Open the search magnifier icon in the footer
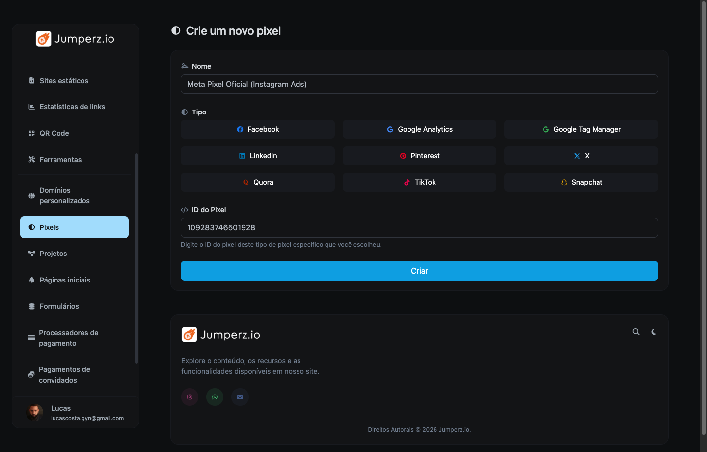 pos(636,332)
